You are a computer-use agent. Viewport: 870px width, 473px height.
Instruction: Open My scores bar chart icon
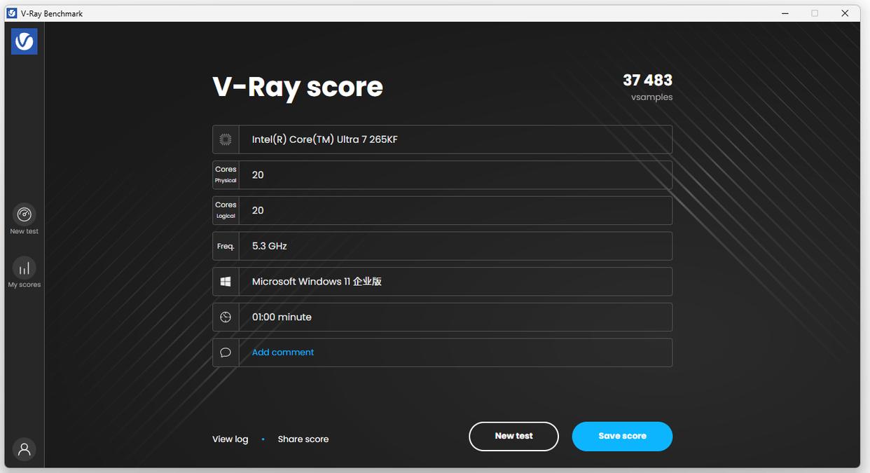tap(25, 268)
